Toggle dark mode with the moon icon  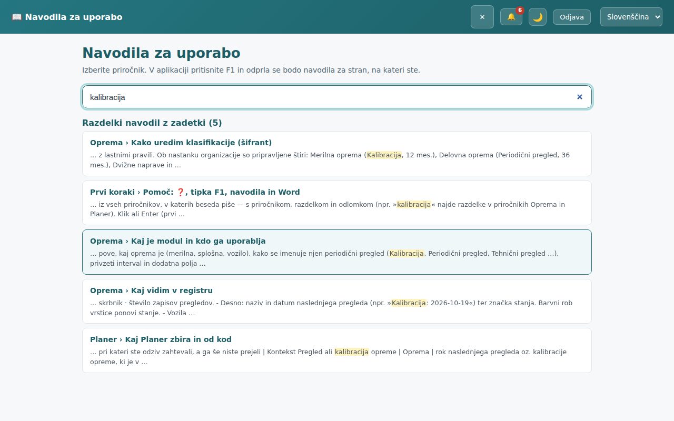(538, 17)
